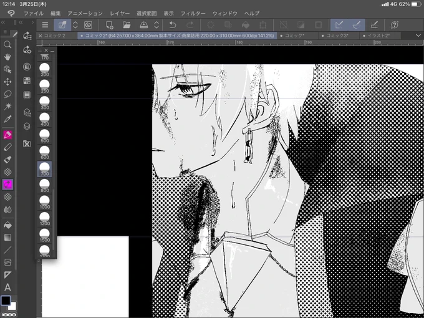Screen dimensions: 424x318
Task: Click the Undo arrow
Action: click(x=173, y=25)
